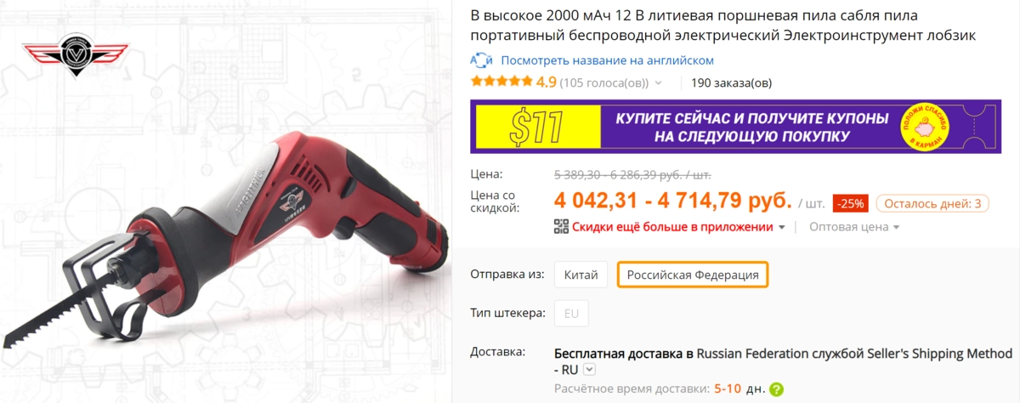Click the green question mark delivery help icon
Viewport: 1020px width, 403px height.
[x=776, y=389]
